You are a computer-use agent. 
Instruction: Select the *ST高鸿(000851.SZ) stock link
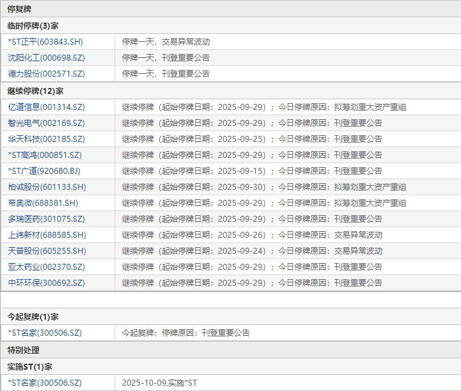click(x=45, y=155)
